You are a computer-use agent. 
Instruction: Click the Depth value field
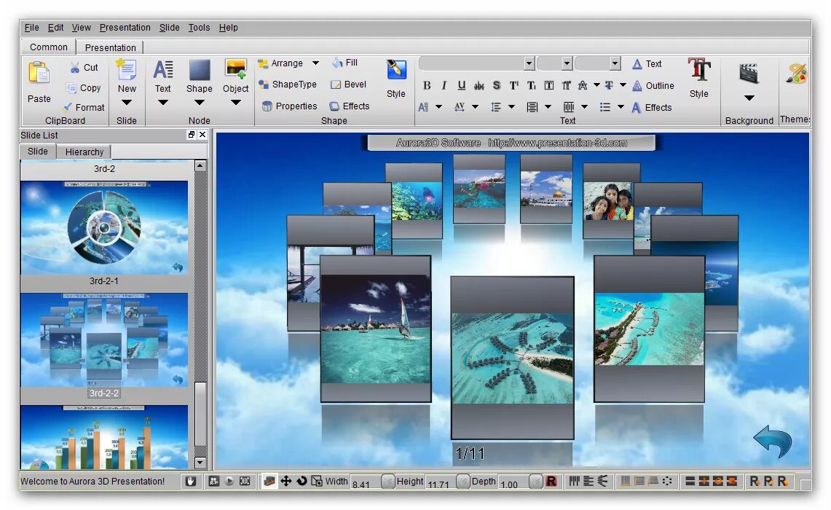[x=513, y=482]
